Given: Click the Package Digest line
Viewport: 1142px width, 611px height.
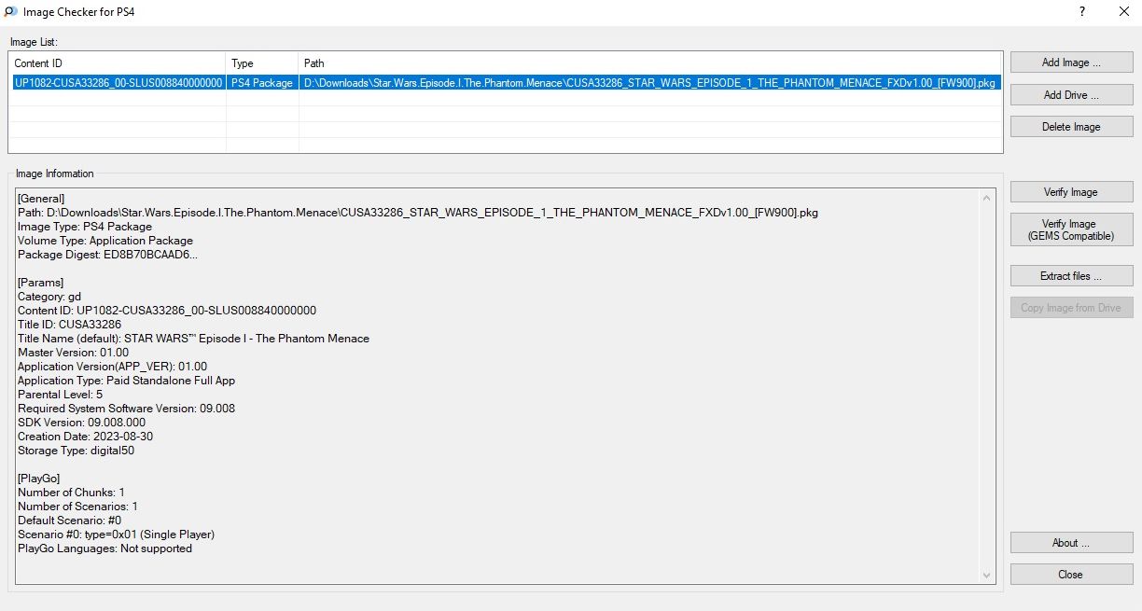Looking at the screenshot, I should tap(107, 254).
